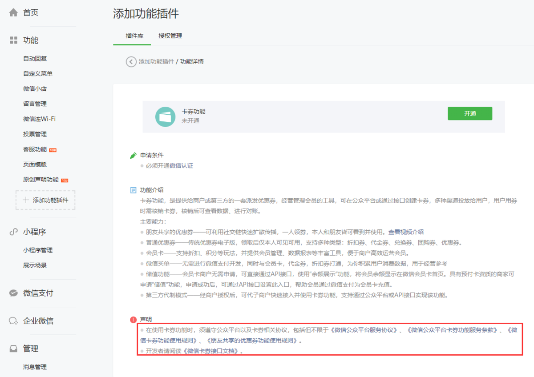This screenshot has width=534, height=377.
Task: Click the 管理 inbox icon in the sidebar
Action: (14, 349)
